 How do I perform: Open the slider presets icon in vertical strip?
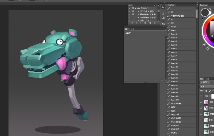(x=163, y=24)
